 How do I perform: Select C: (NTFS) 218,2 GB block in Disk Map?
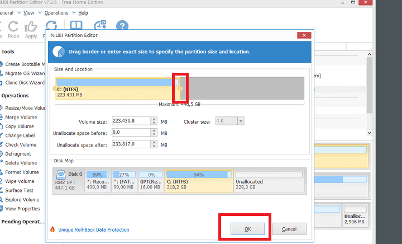199,181
